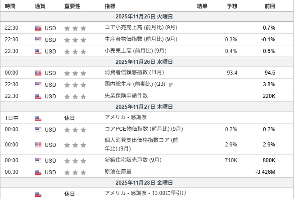Image resolution: width=294 pixels, height=199 pixels.
Task: Click the importance stars for 新築住宅販売戸数
Action: pos(75,160)
